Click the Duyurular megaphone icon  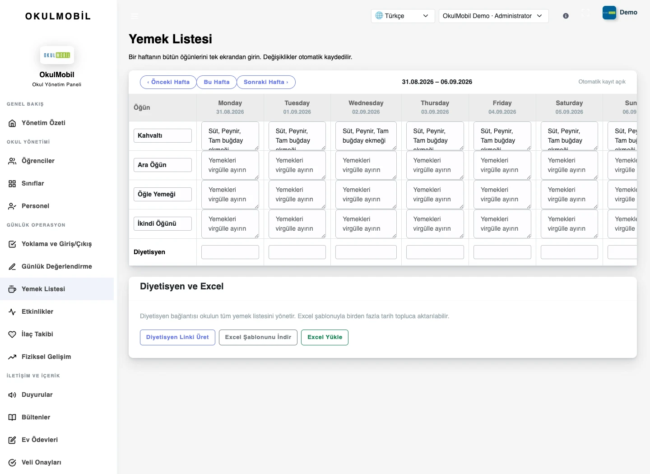click(12, 395)
